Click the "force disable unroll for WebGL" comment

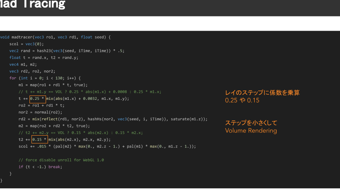pyautogui.click(x=61, y=160)
